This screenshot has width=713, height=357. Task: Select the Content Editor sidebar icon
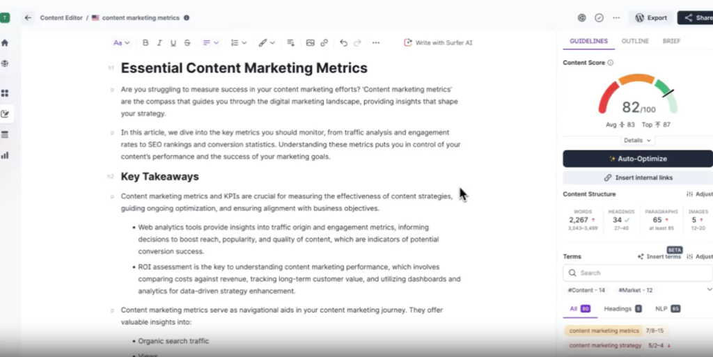(5, 113)
